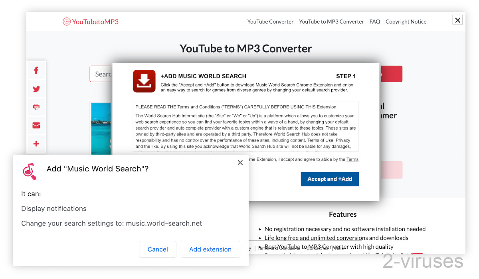View the Copyright Notice
479x279 pixels.
[x=406, y=22]
